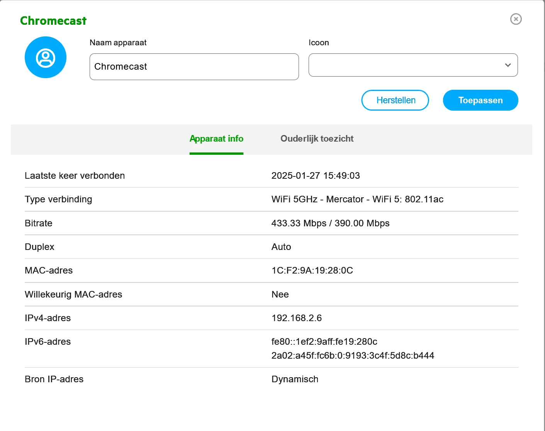
Task: Select the 433.33 Mbps / 390.00 Mbps value
Action: click(x=330, y=223)
